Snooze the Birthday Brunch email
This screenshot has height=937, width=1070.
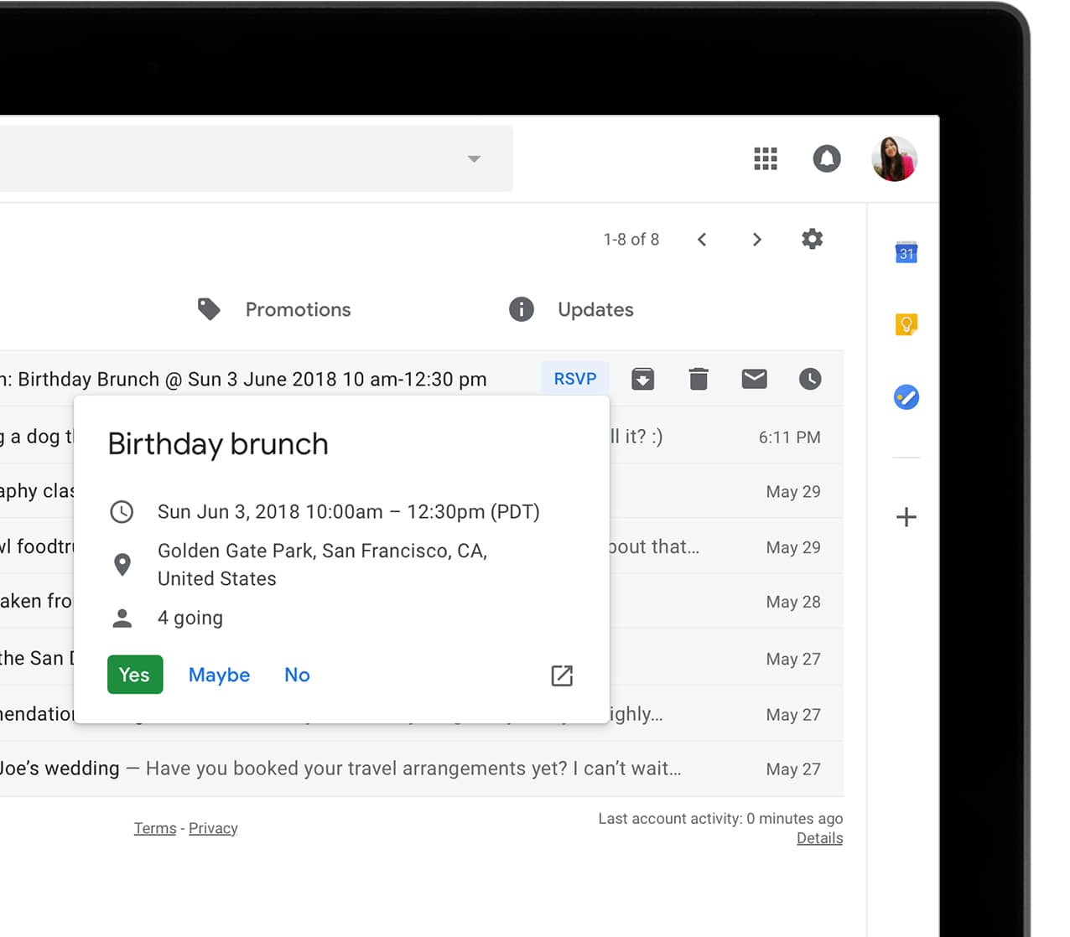(x=809, y=379)
